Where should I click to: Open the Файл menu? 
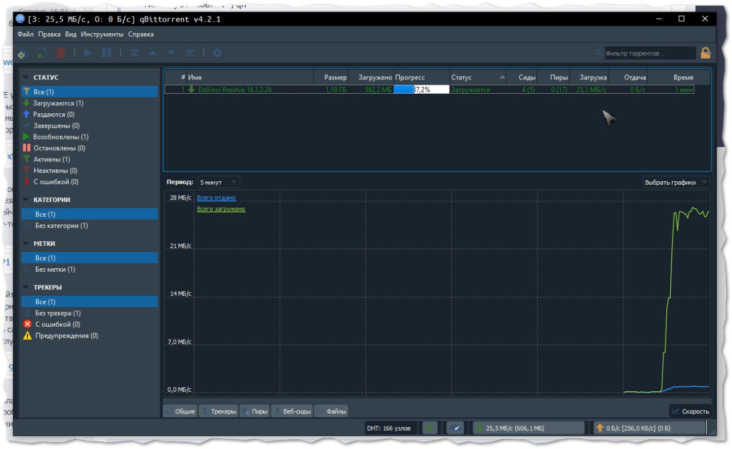point(26,34)
